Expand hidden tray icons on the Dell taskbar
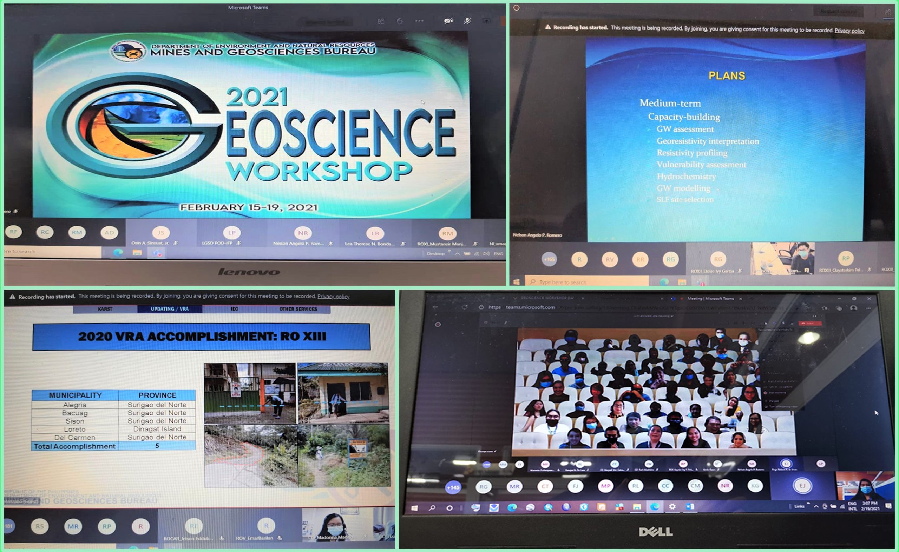The width and height of the screenshot is (899, 552). click(x=816, y=506)
